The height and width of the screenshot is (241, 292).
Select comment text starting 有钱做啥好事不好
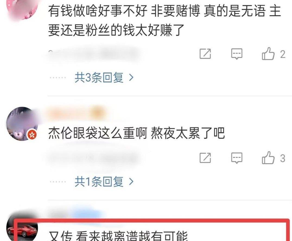tap(165, 20)
